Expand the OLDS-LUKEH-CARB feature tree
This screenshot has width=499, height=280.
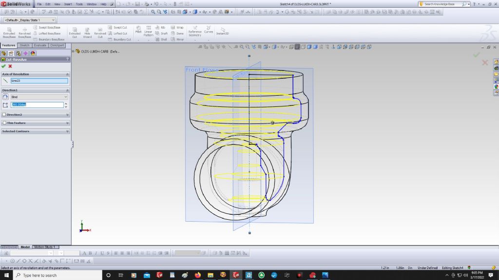point(74,51)
